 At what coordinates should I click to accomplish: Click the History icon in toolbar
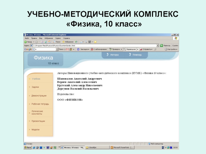(76, 42)
